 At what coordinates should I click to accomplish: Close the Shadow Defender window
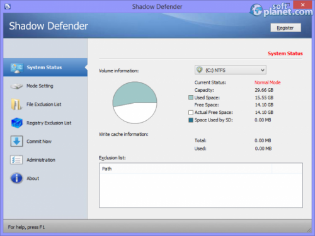coord(302,4)
